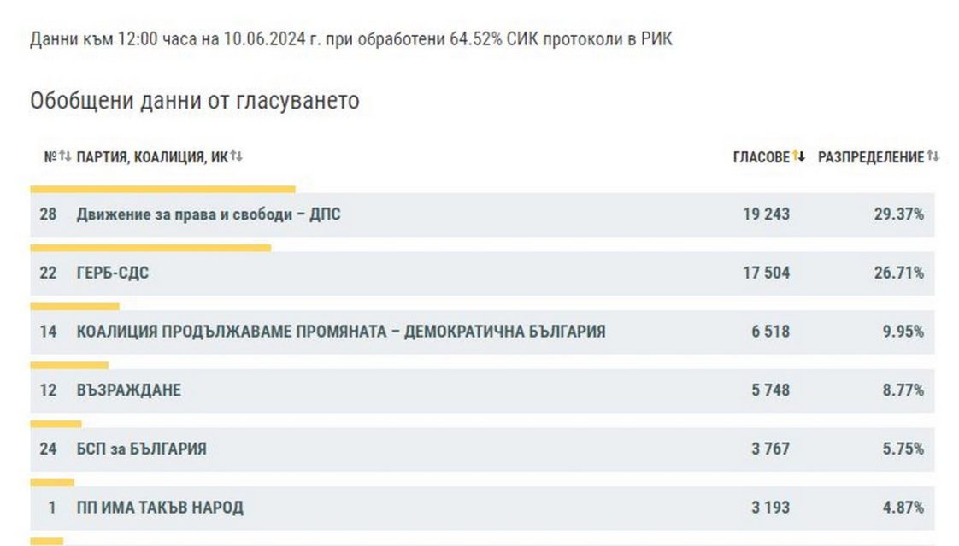
Task: Click the ГЛАСОВЕ column header label
Action: pos(761,157)
